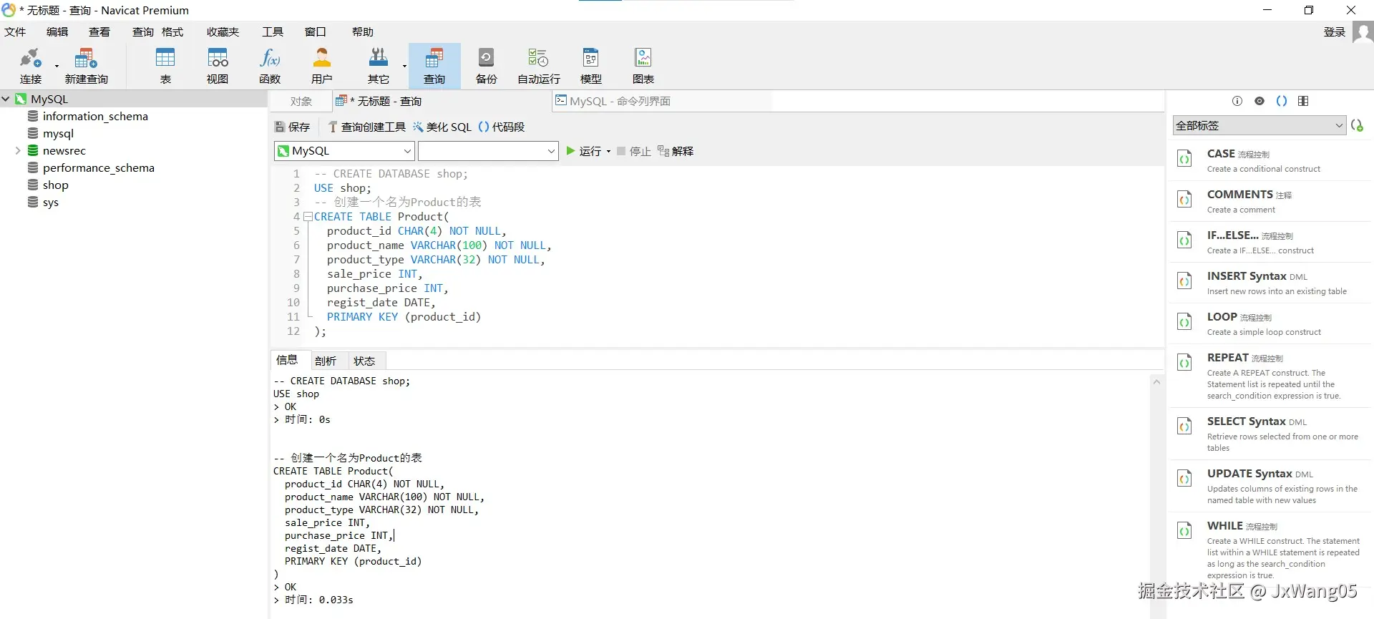Open the 编辑 menu
Screen dimensions: 1374x619
(57, 32)
